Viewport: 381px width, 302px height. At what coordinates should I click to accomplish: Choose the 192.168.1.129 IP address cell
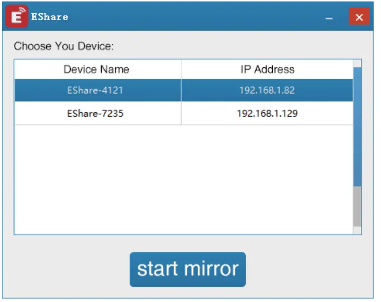(267, 114)
